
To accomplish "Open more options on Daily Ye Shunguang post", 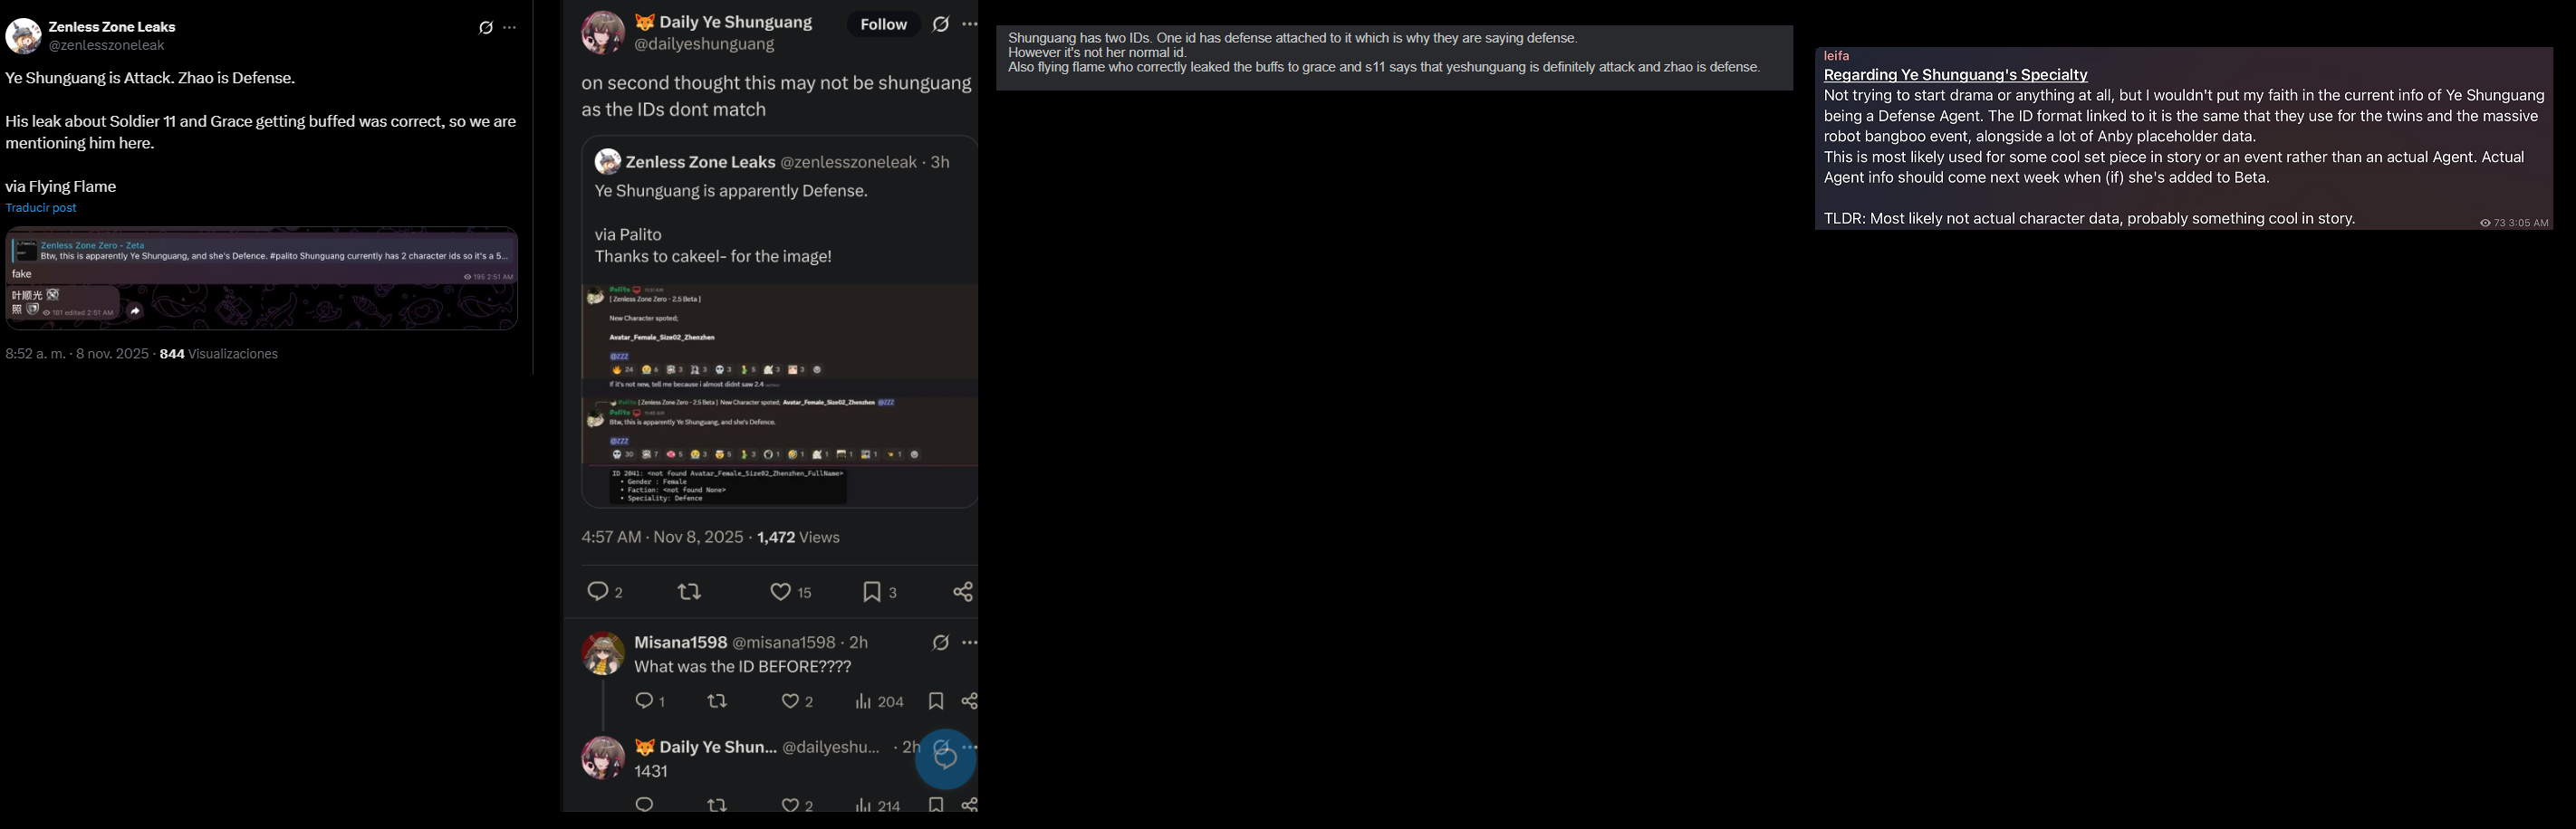I will (969, 24).
